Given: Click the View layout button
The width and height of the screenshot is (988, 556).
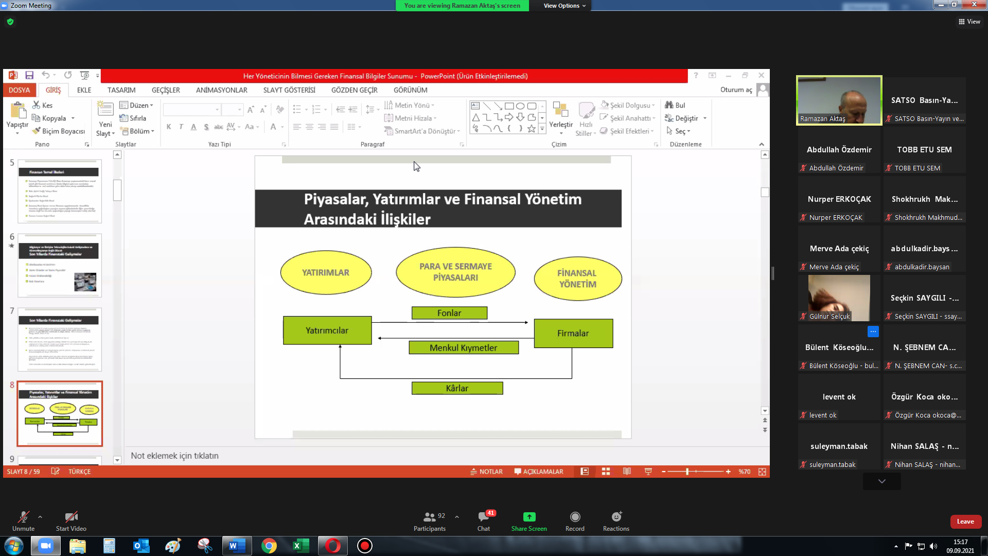Looking at the screenshot, I should coord(969,22).
